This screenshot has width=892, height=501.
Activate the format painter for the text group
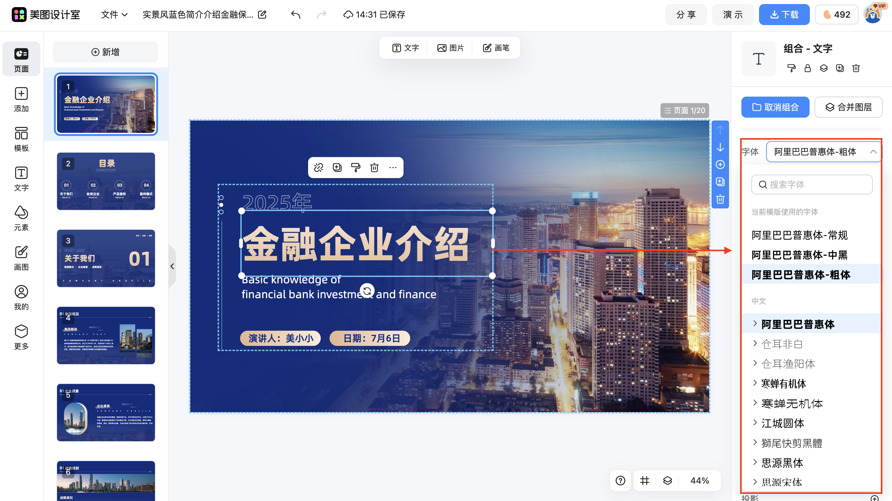[x=791, y=68]
